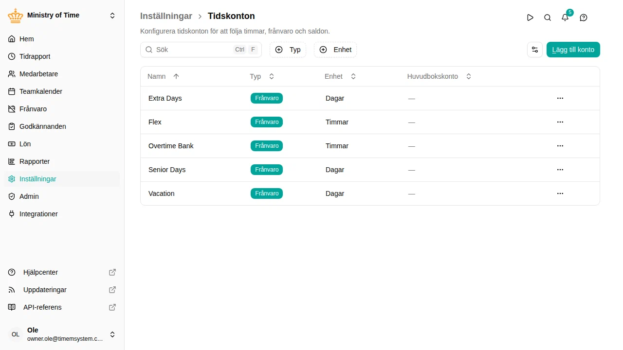Open Admin in the sidebar
This screenshot has height=350, width=623.
[62, 196]
